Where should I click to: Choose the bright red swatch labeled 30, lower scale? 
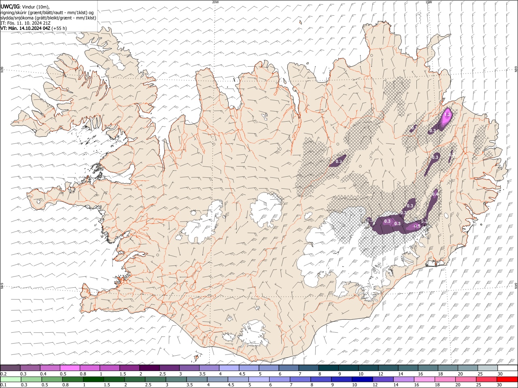[x=507, y=380]
